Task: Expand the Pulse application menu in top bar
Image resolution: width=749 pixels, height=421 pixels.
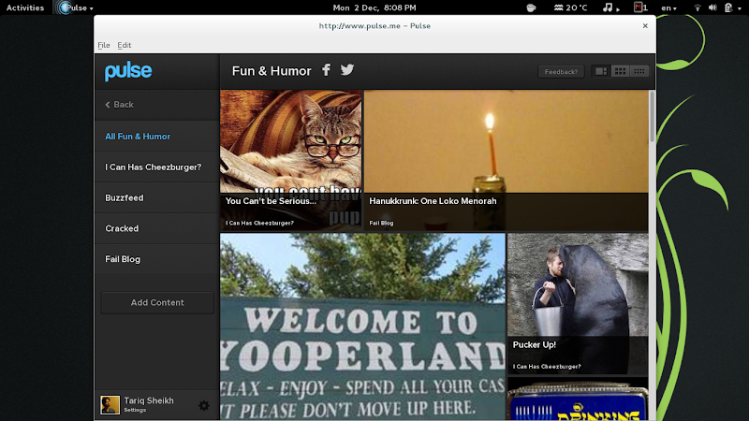Action: pos(76,7)
